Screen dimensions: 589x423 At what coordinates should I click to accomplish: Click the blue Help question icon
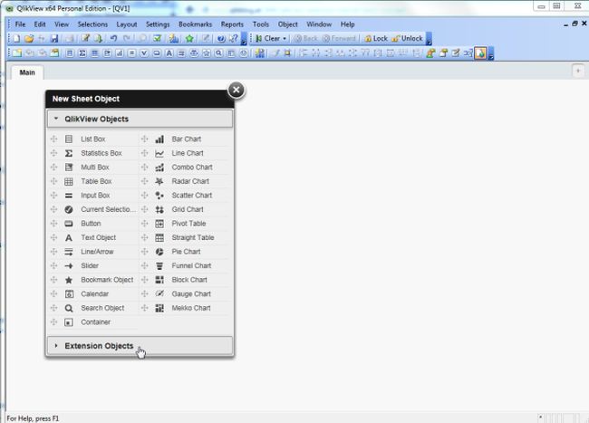pos(221,38)
